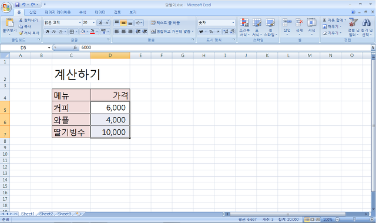This screenshot has height=223, width=376.
Task: Insert cells with 삽입
Action: [x=287, y=27]
